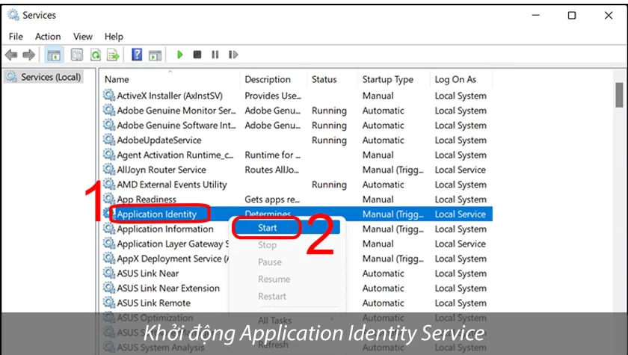Choose Start in the context menu

(267, 228)
